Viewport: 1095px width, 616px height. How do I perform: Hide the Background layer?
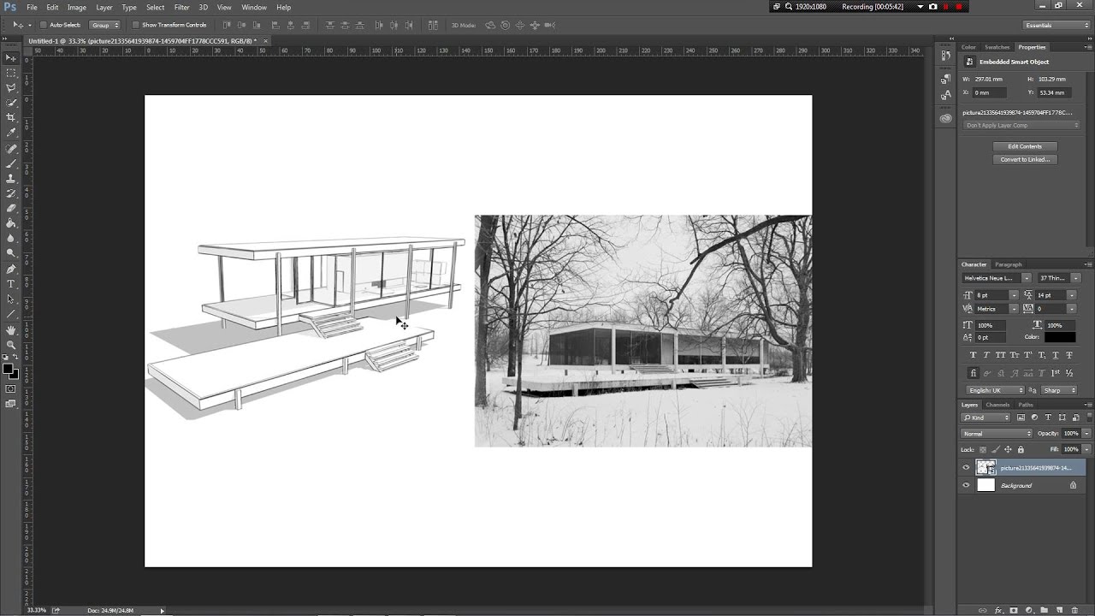pos(967,485)
